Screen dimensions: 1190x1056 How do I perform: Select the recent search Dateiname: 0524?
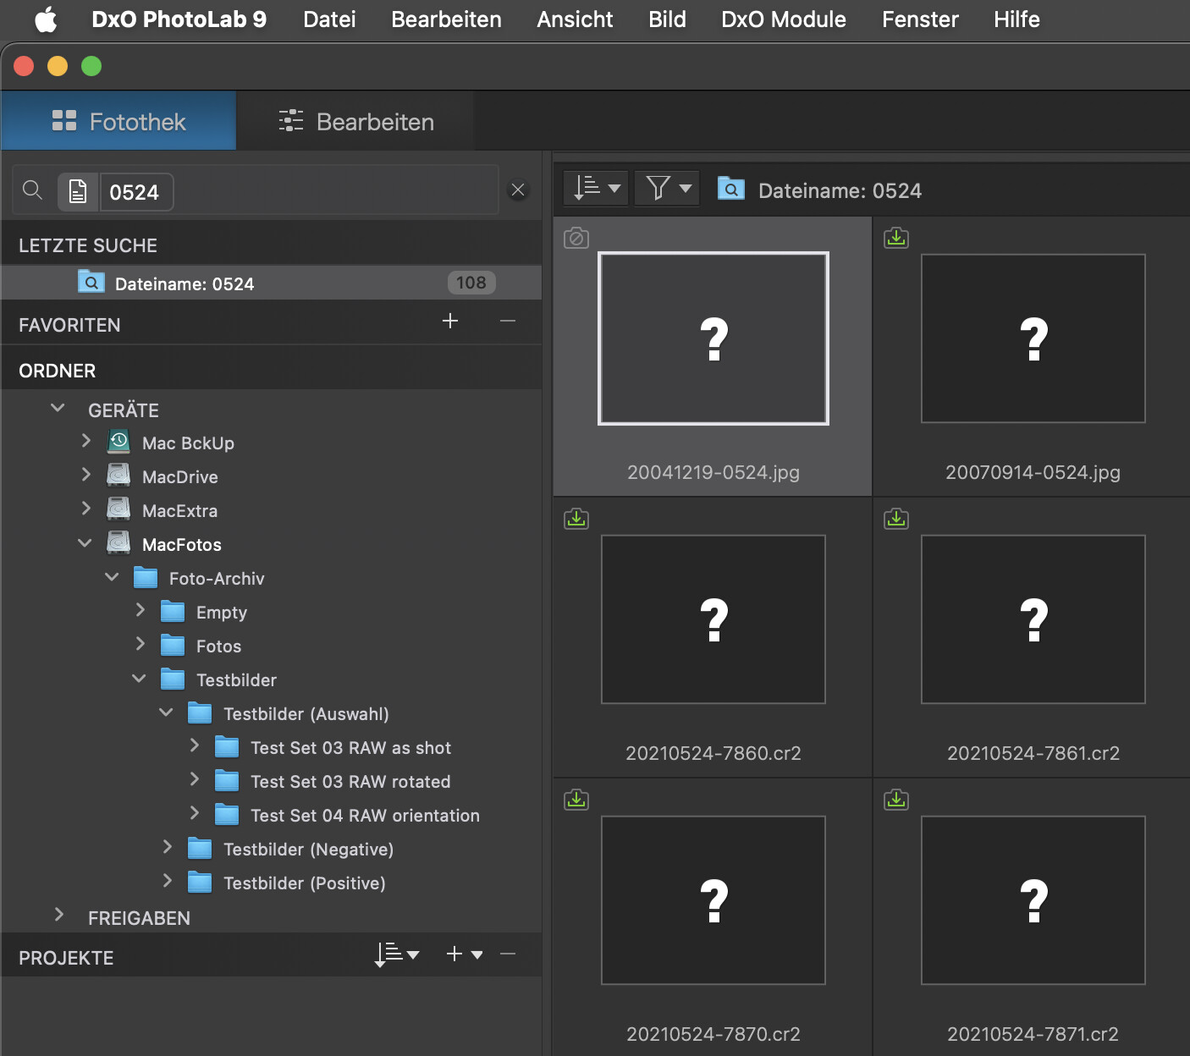pos(185,284)
